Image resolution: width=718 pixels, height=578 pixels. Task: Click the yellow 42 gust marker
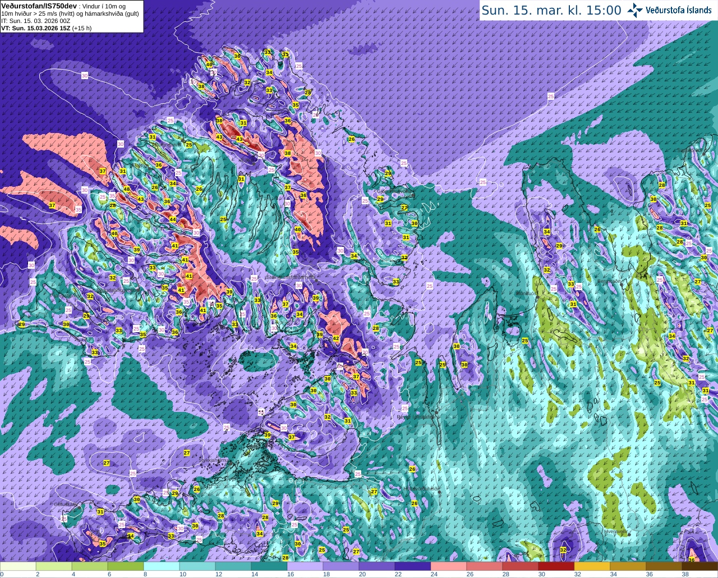coord(336,338)
